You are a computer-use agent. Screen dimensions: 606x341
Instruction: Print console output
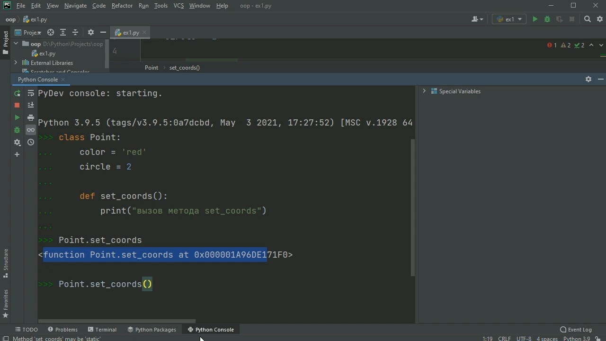point(31,117)
